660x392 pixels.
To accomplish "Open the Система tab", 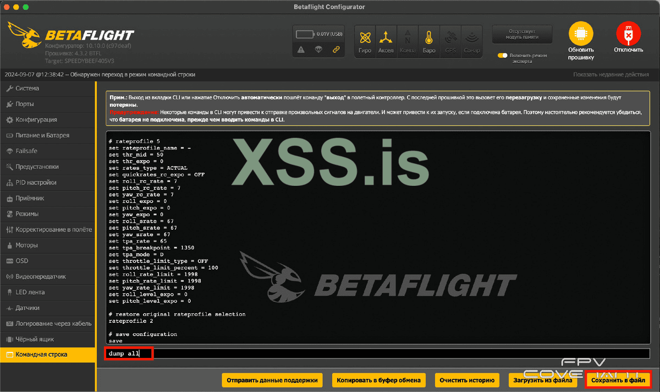I will tap(48, 89).
